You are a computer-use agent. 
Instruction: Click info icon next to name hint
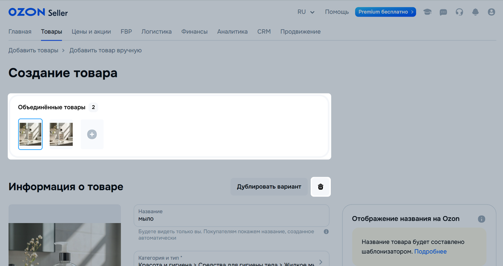326,232
